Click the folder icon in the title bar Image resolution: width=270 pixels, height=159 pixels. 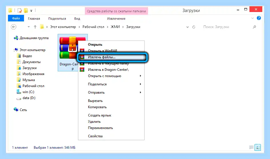coord(10,11)
